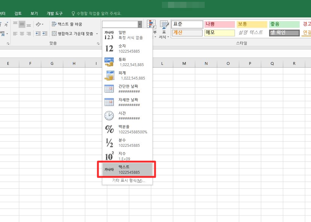Open phonetic guide 내천 dropdown arrow
The height and width of the screenshot is (222, 311).
click(7, 34)
